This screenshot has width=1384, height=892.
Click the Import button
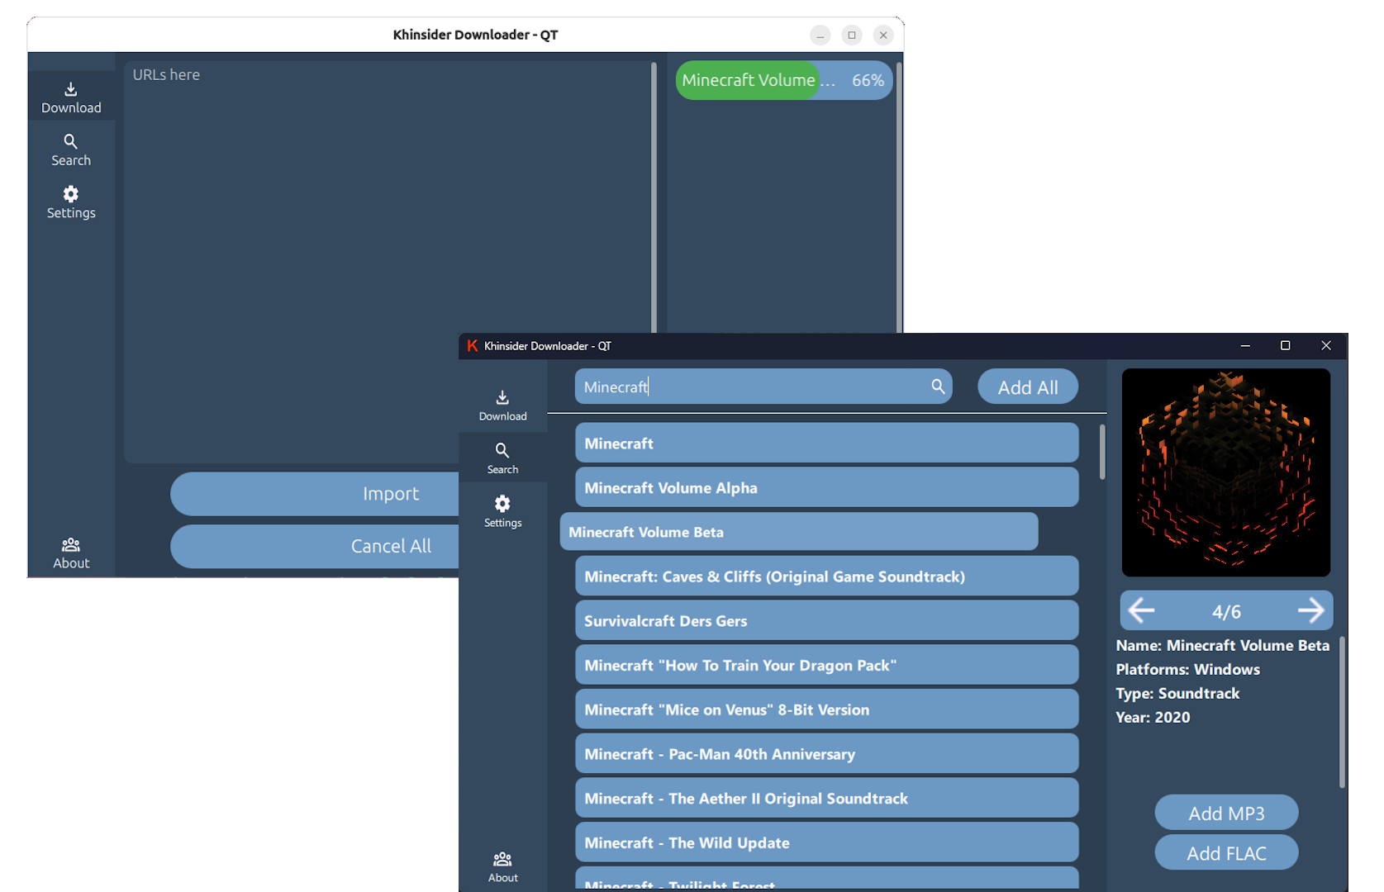[x=391, y=494]
